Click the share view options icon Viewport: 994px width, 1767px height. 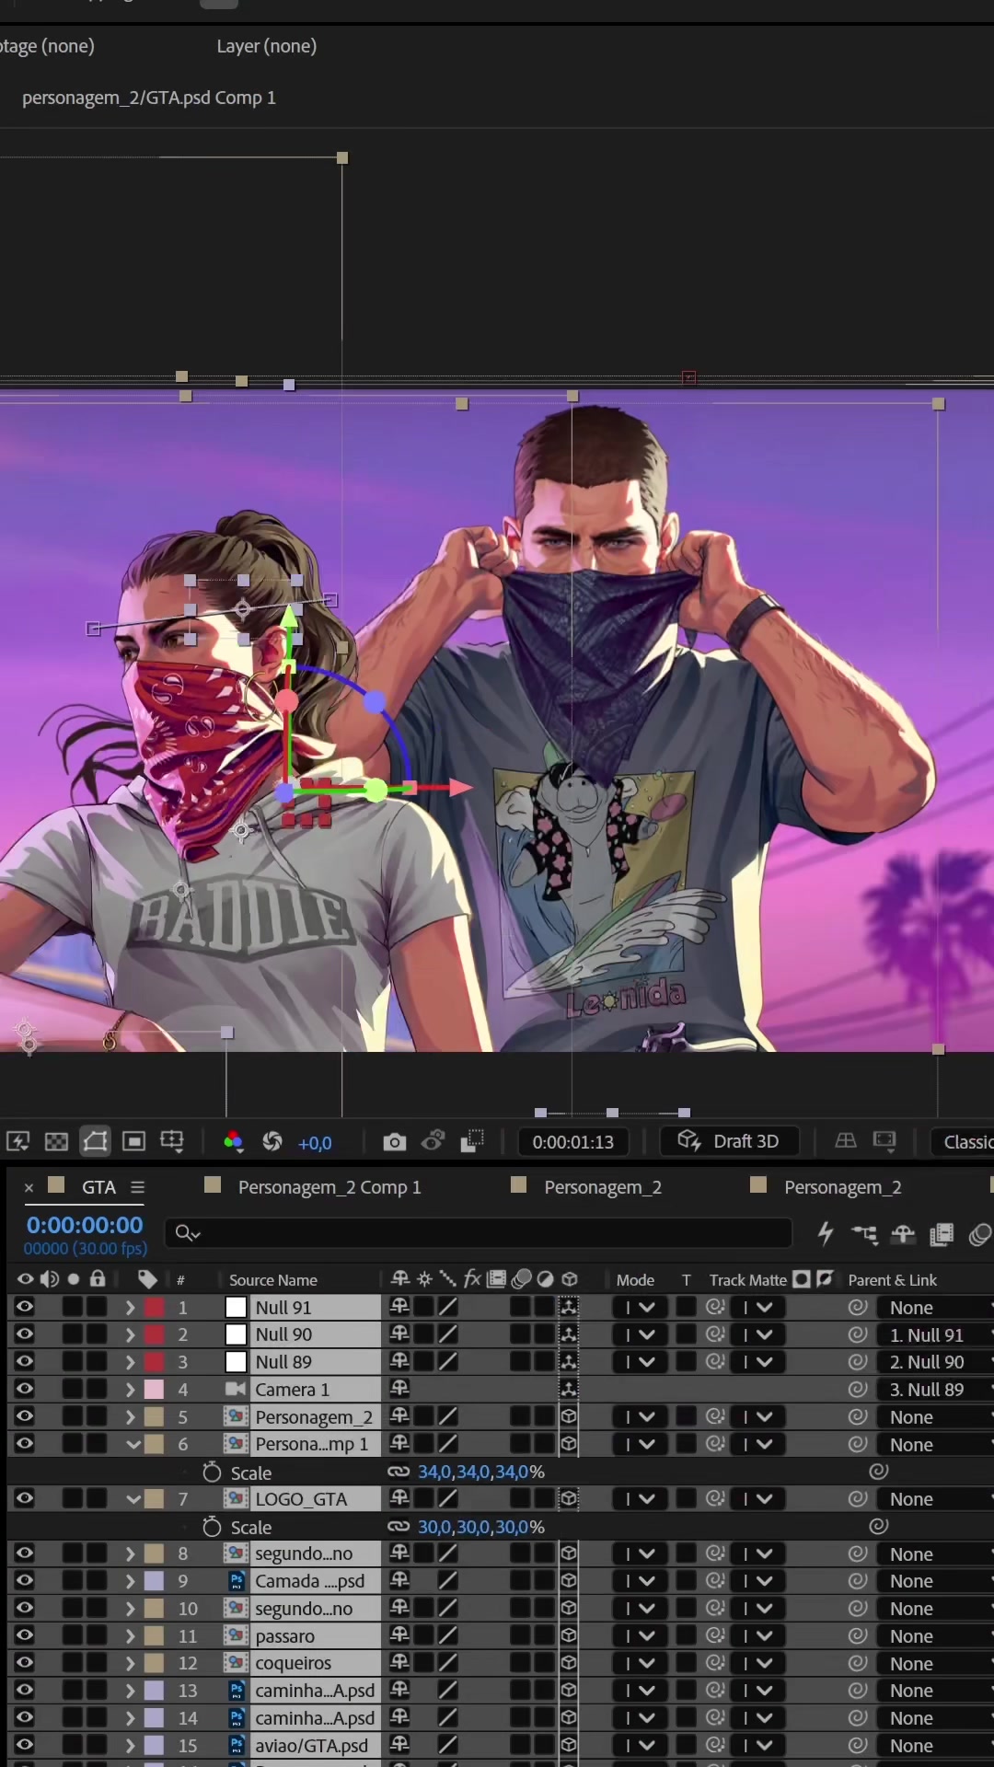point(884,1141)
